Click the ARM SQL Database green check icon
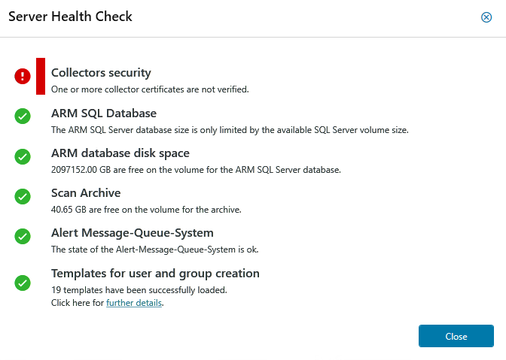The image size is (506, 360). (x=23, y=116)
